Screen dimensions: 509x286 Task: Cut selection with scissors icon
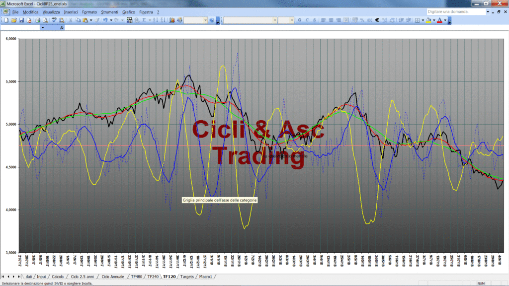(x=70, y=20)
